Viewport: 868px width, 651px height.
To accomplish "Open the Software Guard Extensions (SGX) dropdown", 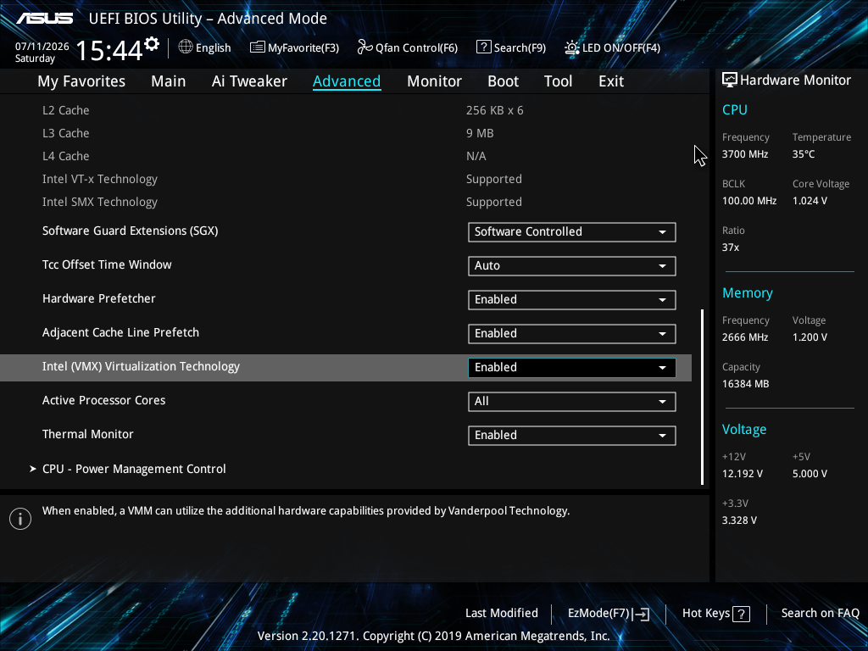I will (x=572, y=232).
